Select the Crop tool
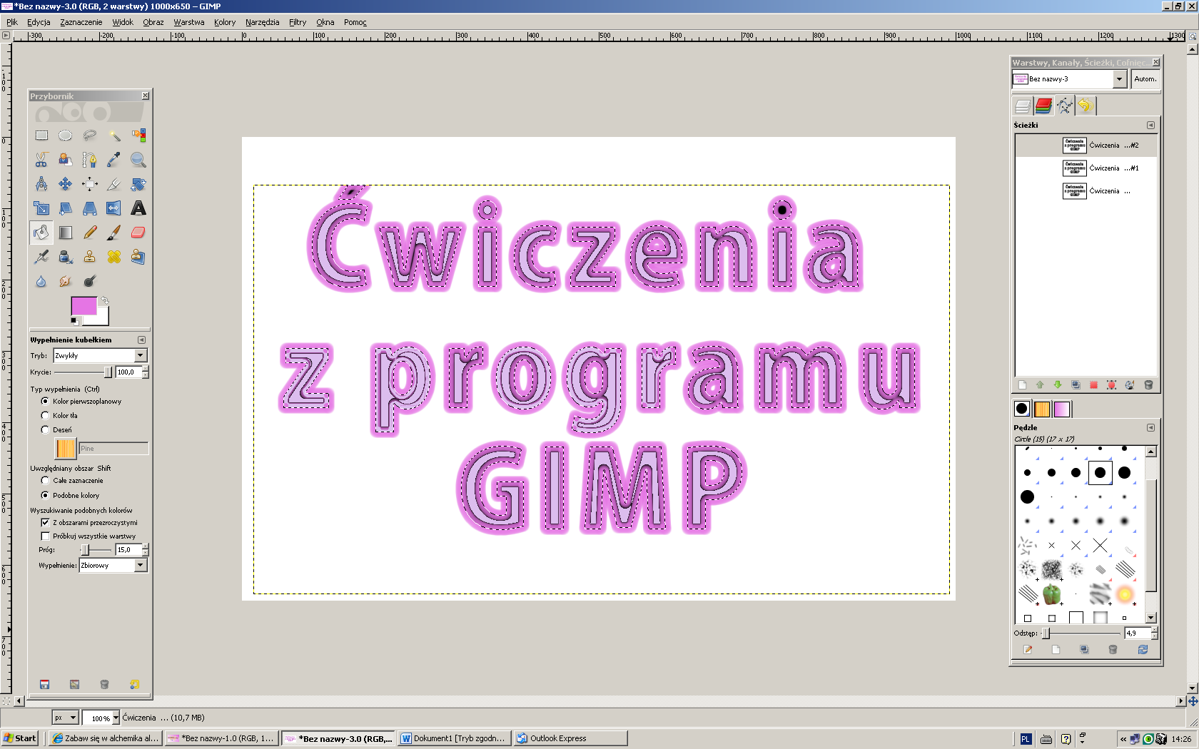The width and height of the screenshot is (1199, 749). [x=113, y=184]
